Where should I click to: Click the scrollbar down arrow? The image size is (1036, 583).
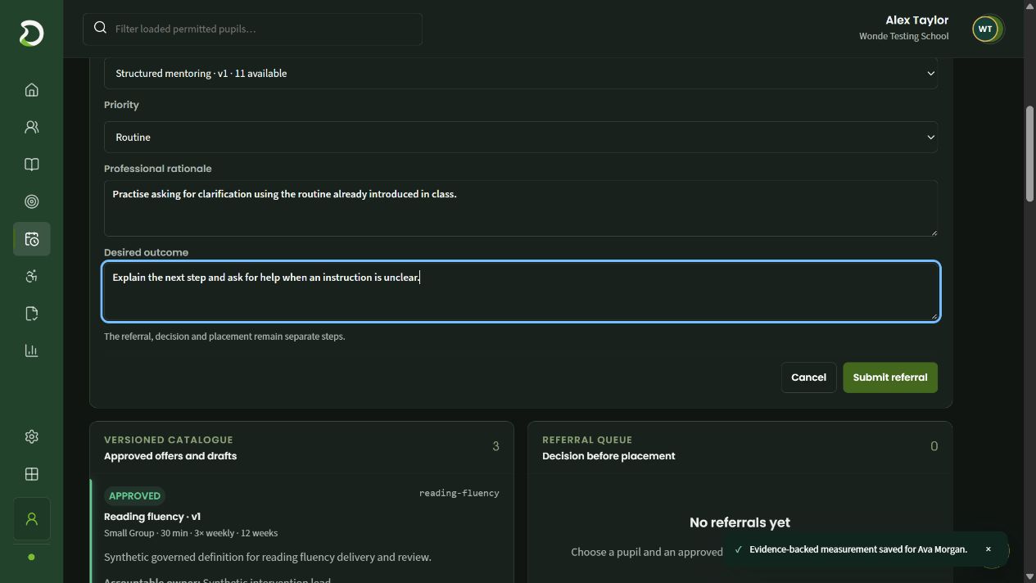pos(1029,577)
